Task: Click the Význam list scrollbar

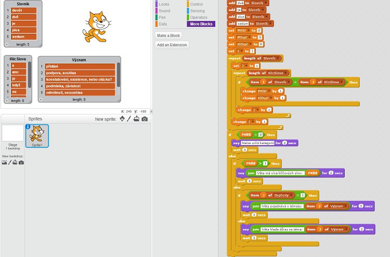Action: (119, 73)
